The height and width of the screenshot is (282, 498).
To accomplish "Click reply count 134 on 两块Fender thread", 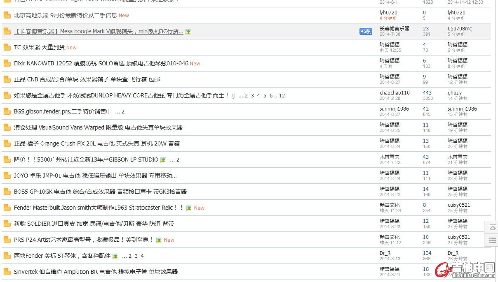I will point(427,253).
